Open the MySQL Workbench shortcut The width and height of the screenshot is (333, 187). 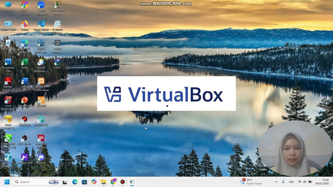pos(41,46)
